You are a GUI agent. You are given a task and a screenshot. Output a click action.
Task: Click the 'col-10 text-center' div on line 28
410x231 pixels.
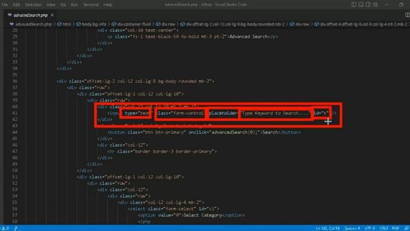tap(138, 30)
